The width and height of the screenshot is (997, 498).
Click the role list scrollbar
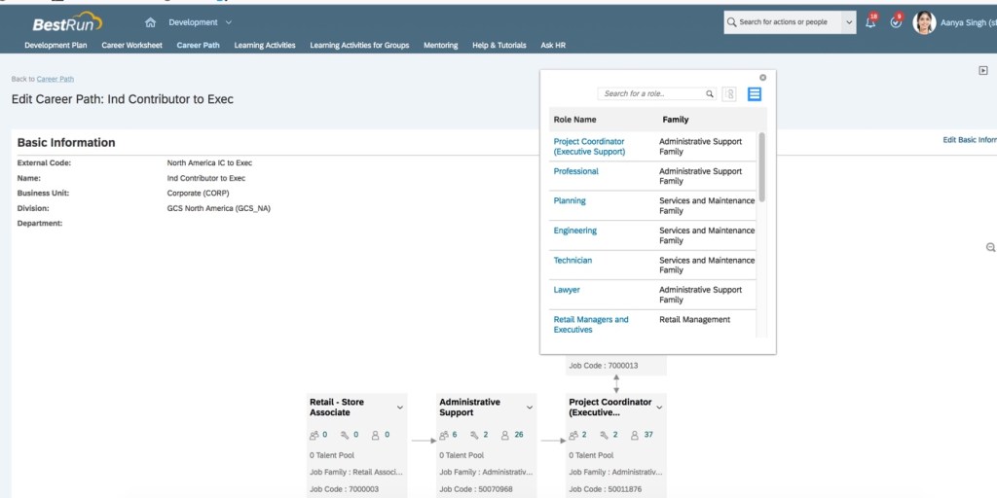coord(761,167)
